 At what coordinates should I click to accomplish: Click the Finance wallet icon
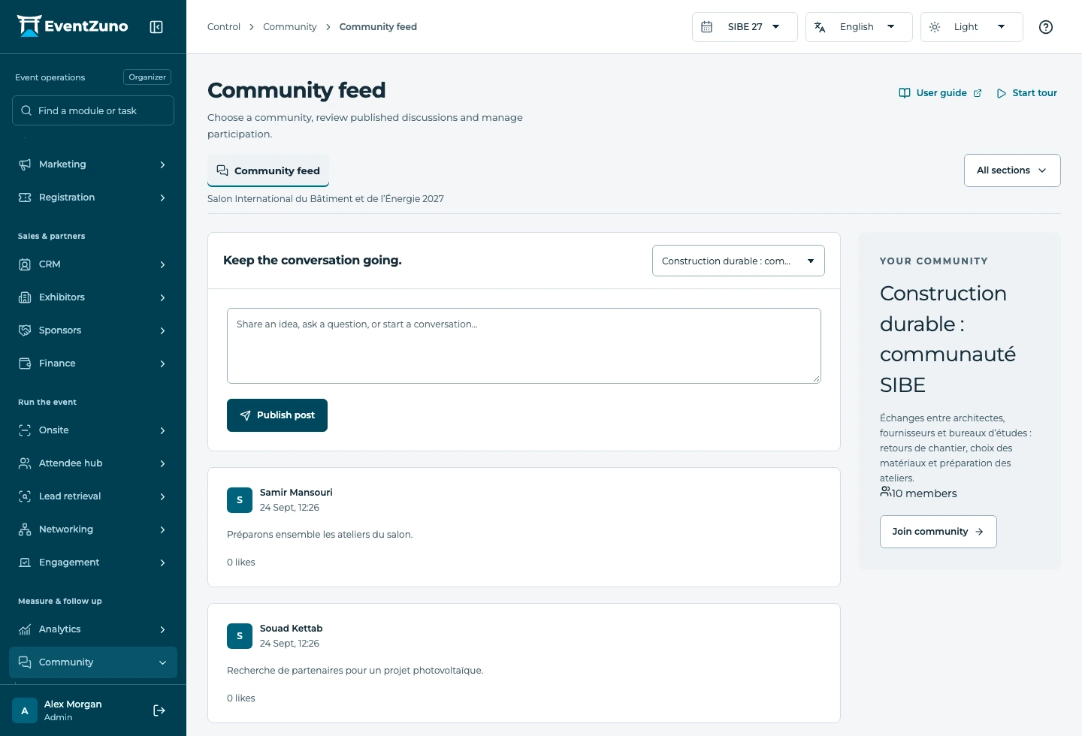coord(25,363)
